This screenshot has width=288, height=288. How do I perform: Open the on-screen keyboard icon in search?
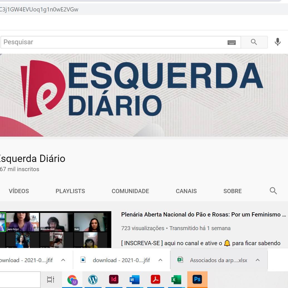pyautogui.click(x=232, y=42)
